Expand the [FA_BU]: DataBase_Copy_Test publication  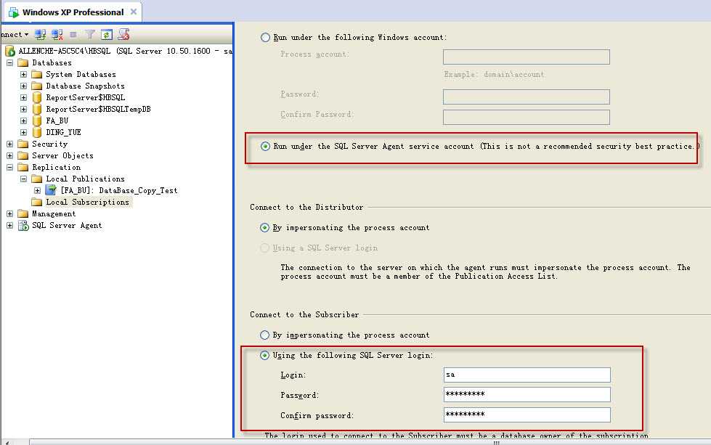tap(37, 191)
